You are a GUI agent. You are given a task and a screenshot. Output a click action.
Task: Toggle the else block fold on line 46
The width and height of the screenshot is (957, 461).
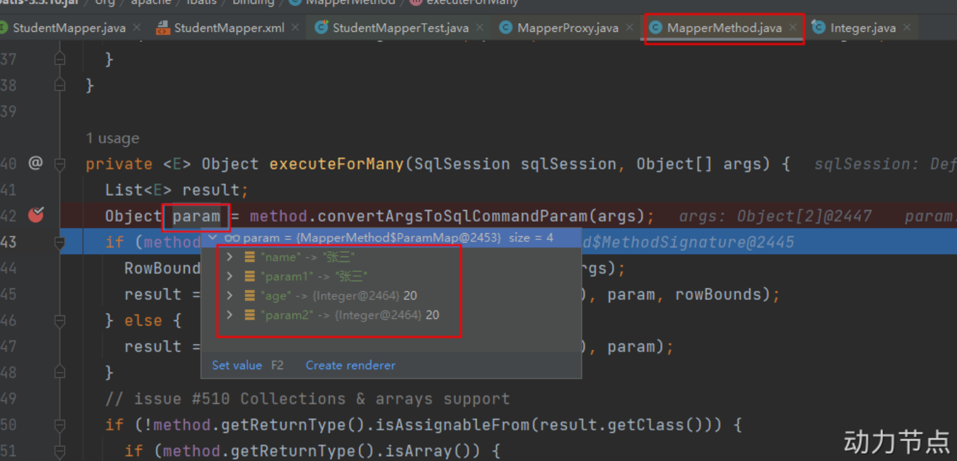click(x=59, y=320)
